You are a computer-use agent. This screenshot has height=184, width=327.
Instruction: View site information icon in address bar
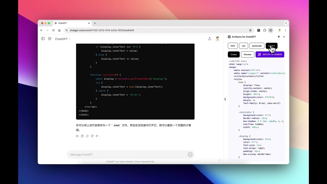(66, 30)
